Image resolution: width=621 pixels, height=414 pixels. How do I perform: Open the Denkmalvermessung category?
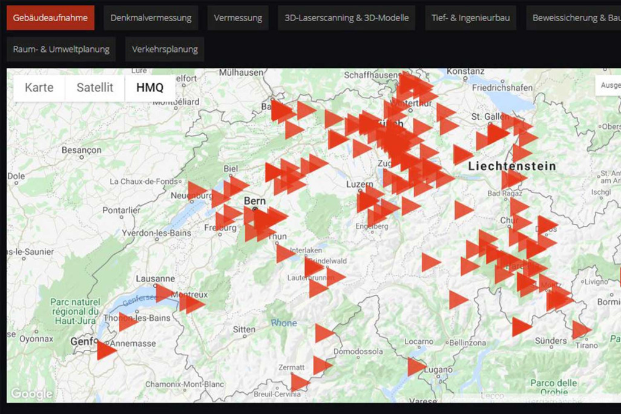click(151, 18)
